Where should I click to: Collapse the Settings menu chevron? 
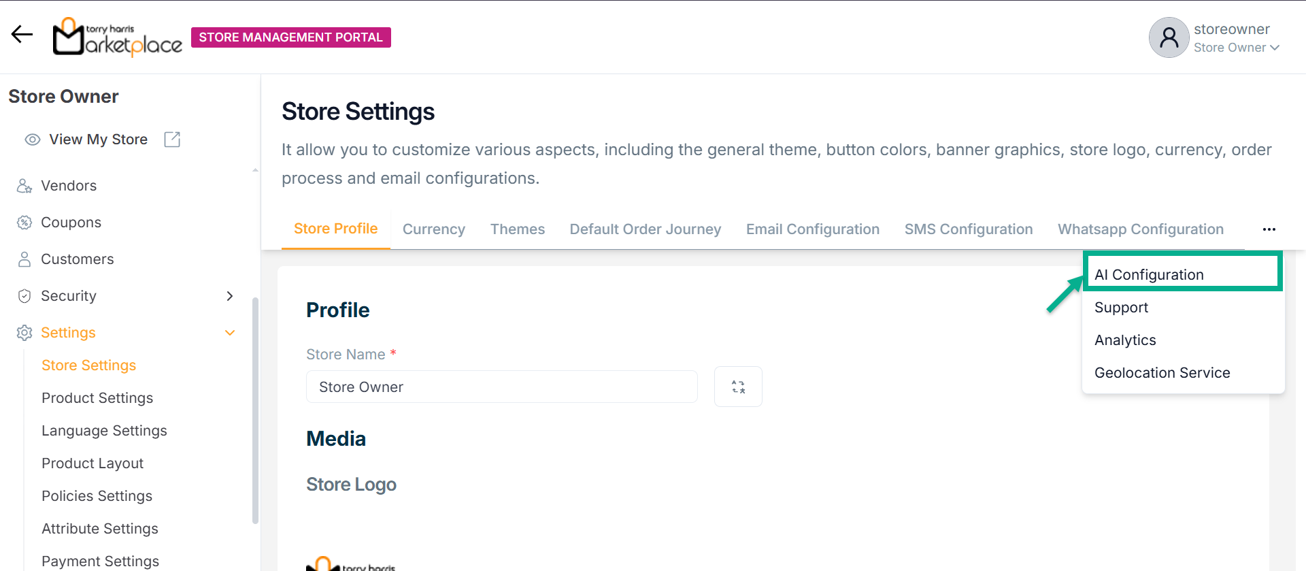pyautogui.click(x=230, y=333)
